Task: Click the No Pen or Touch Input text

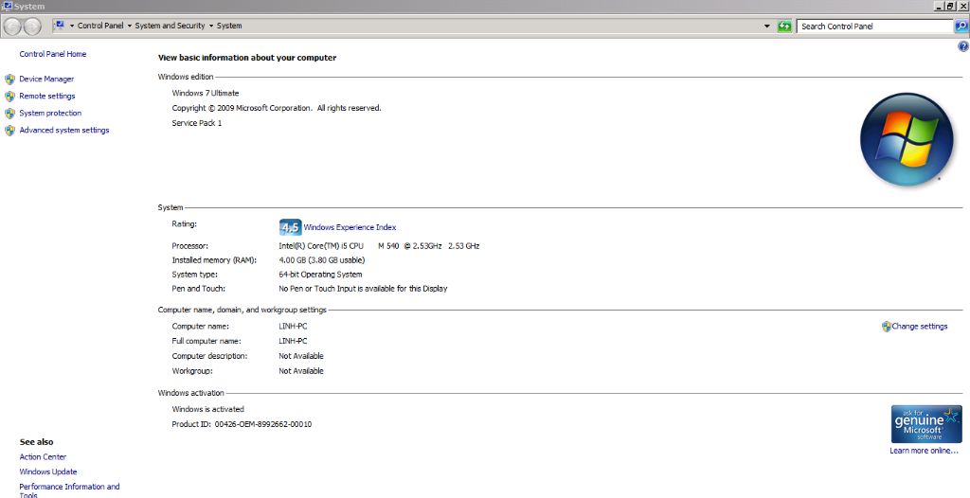Action: tap(363, 289)
